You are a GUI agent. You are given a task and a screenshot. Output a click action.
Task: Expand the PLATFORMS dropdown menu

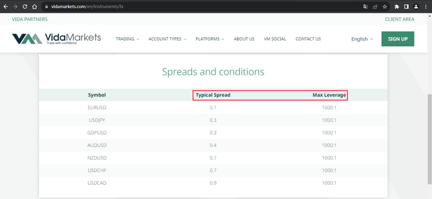click(210, 39)
